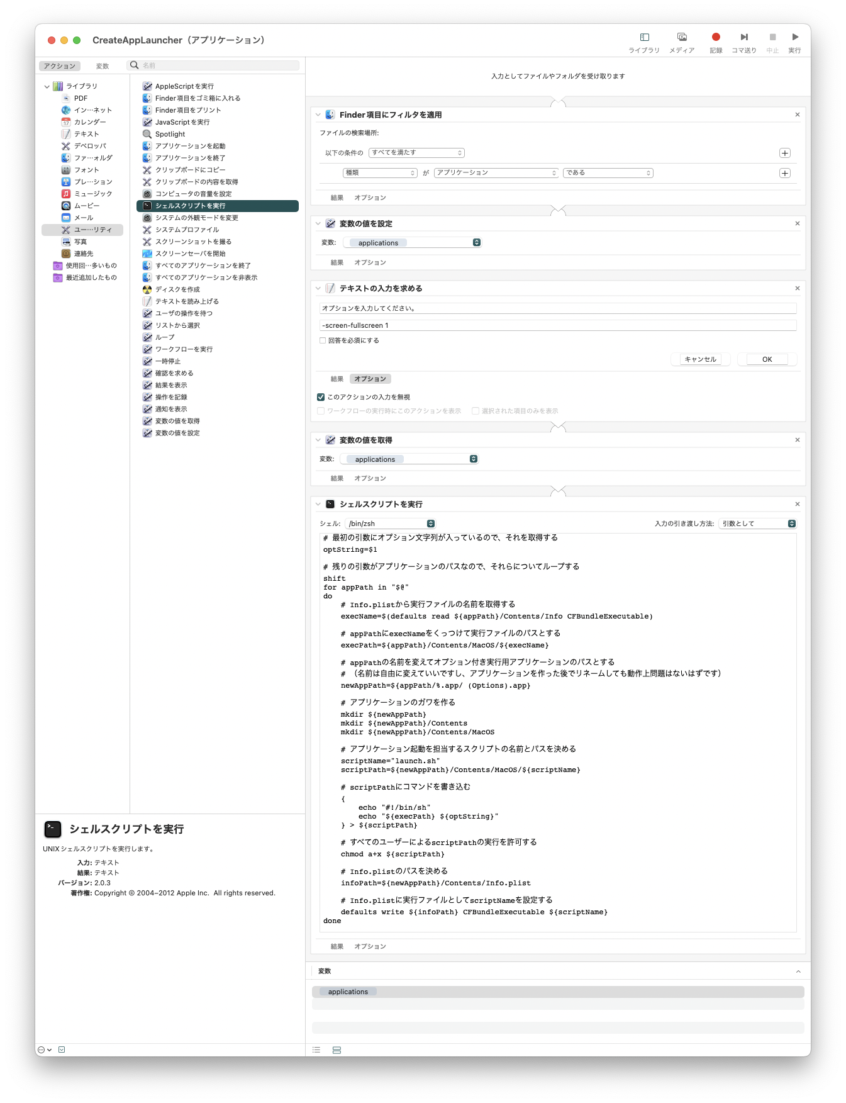Run the workflow with the 実行 button
This screenshot has height=1103, width=846.
795,37
